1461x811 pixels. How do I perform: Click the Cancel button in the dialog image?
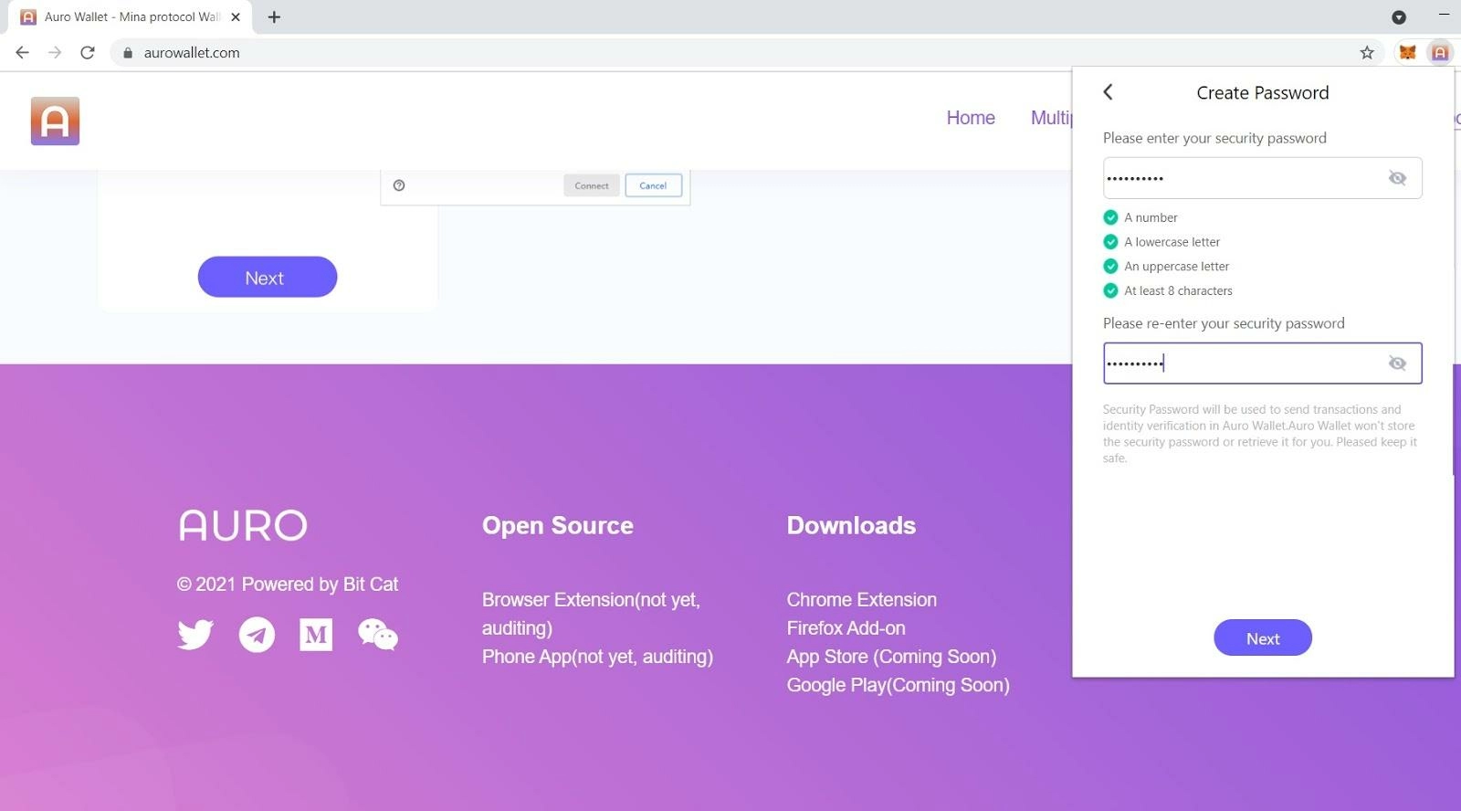tap(653, 185)
